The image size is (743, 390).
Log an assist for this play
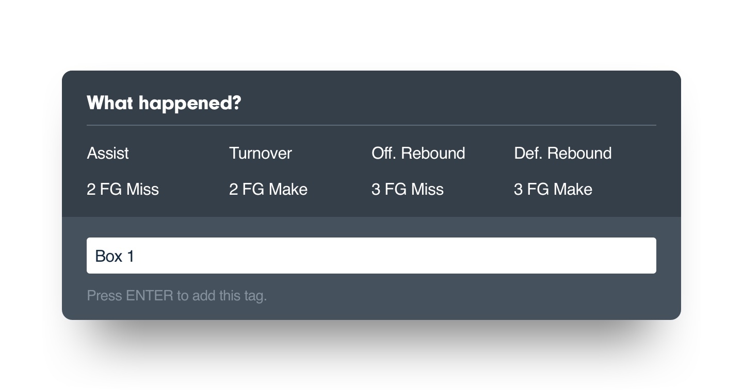point(108,153)
